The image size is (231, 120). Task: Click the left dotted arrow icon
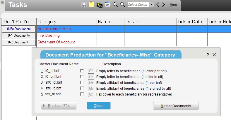click(x=158, y=5)
